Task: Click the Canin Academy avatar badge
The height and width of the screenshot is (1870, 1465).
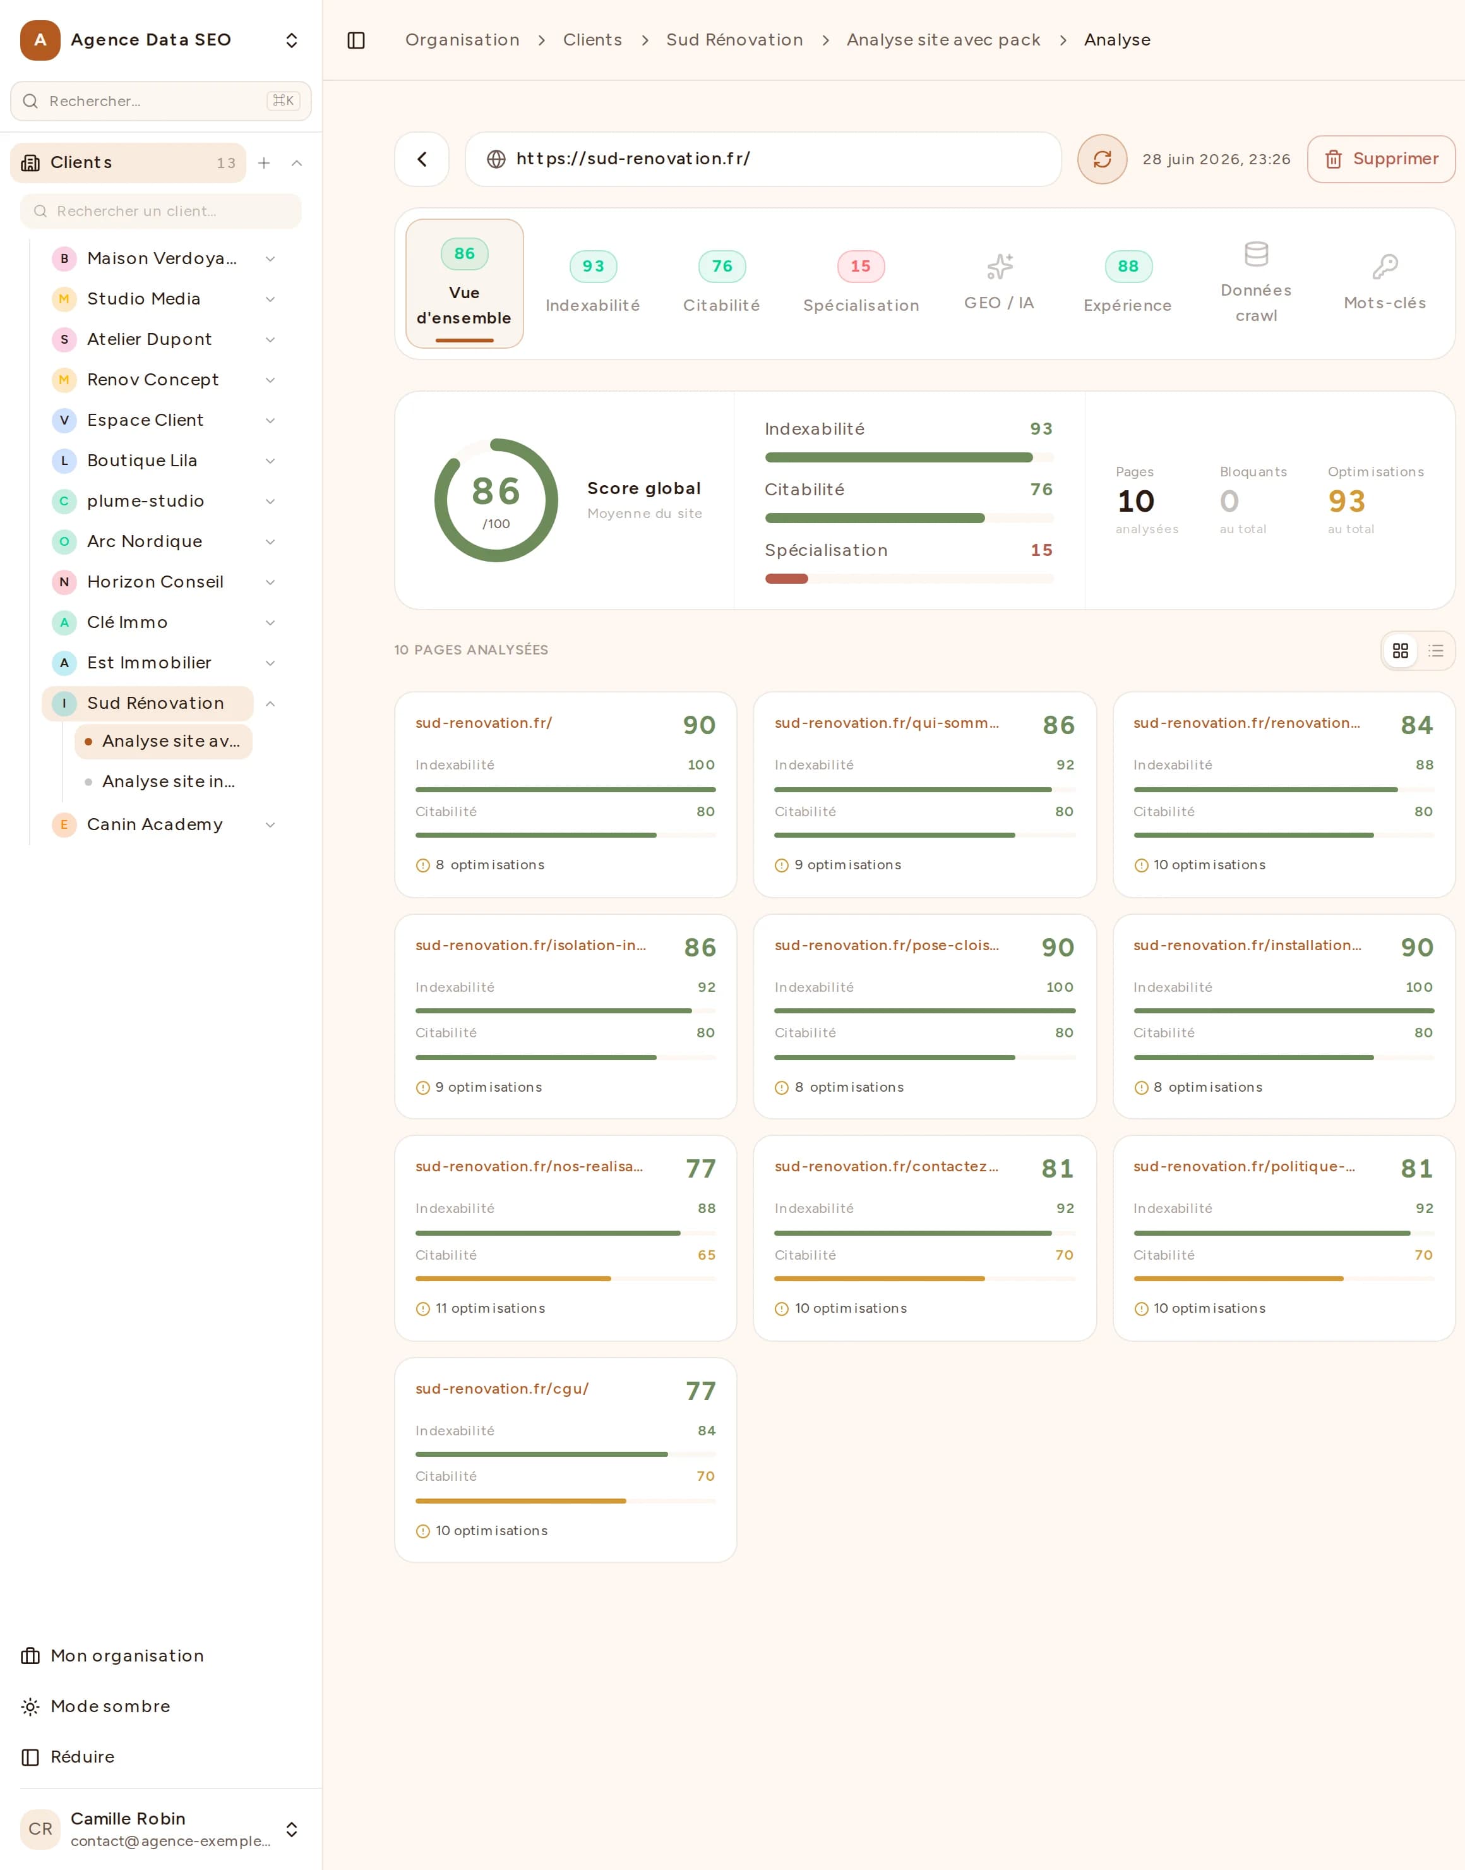Action: pos(64,824)
